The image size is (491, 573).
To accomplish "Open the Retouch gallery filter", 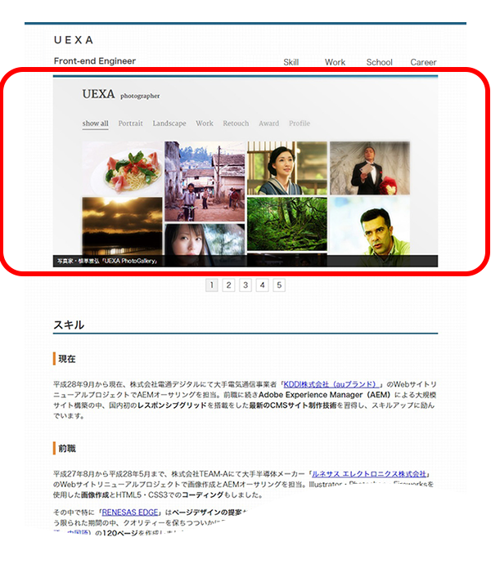I will [236, 123].
